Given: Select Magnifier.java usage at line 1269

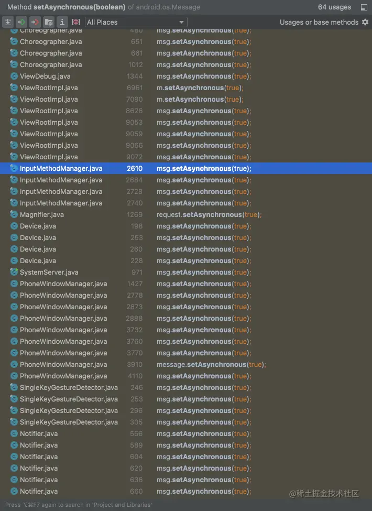Looking at the screenshot, I should pos(186,215).
